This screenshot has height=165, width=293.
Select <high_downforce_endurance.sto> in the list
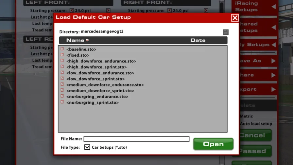(101, 61)
